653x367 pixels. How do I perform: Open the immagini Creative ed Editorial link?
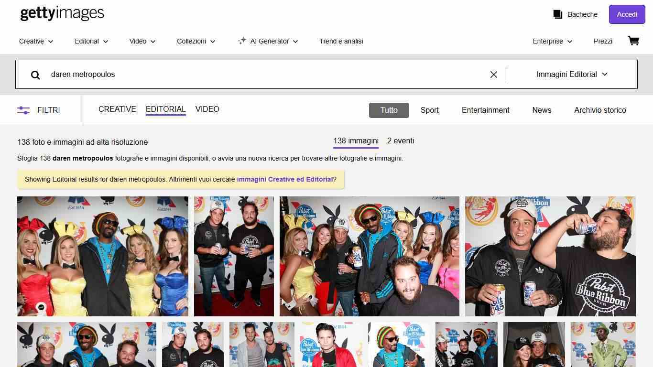[x=284, y=179]
